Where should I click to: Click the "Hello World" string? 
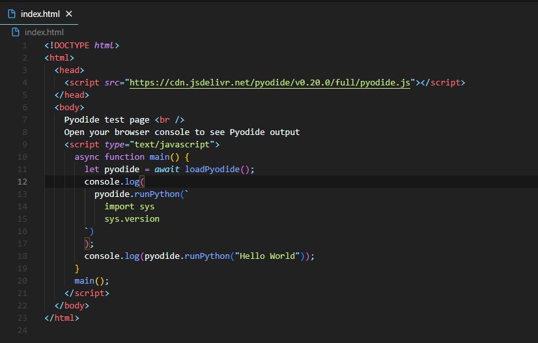pyautogui.click(x=267, y=256)
